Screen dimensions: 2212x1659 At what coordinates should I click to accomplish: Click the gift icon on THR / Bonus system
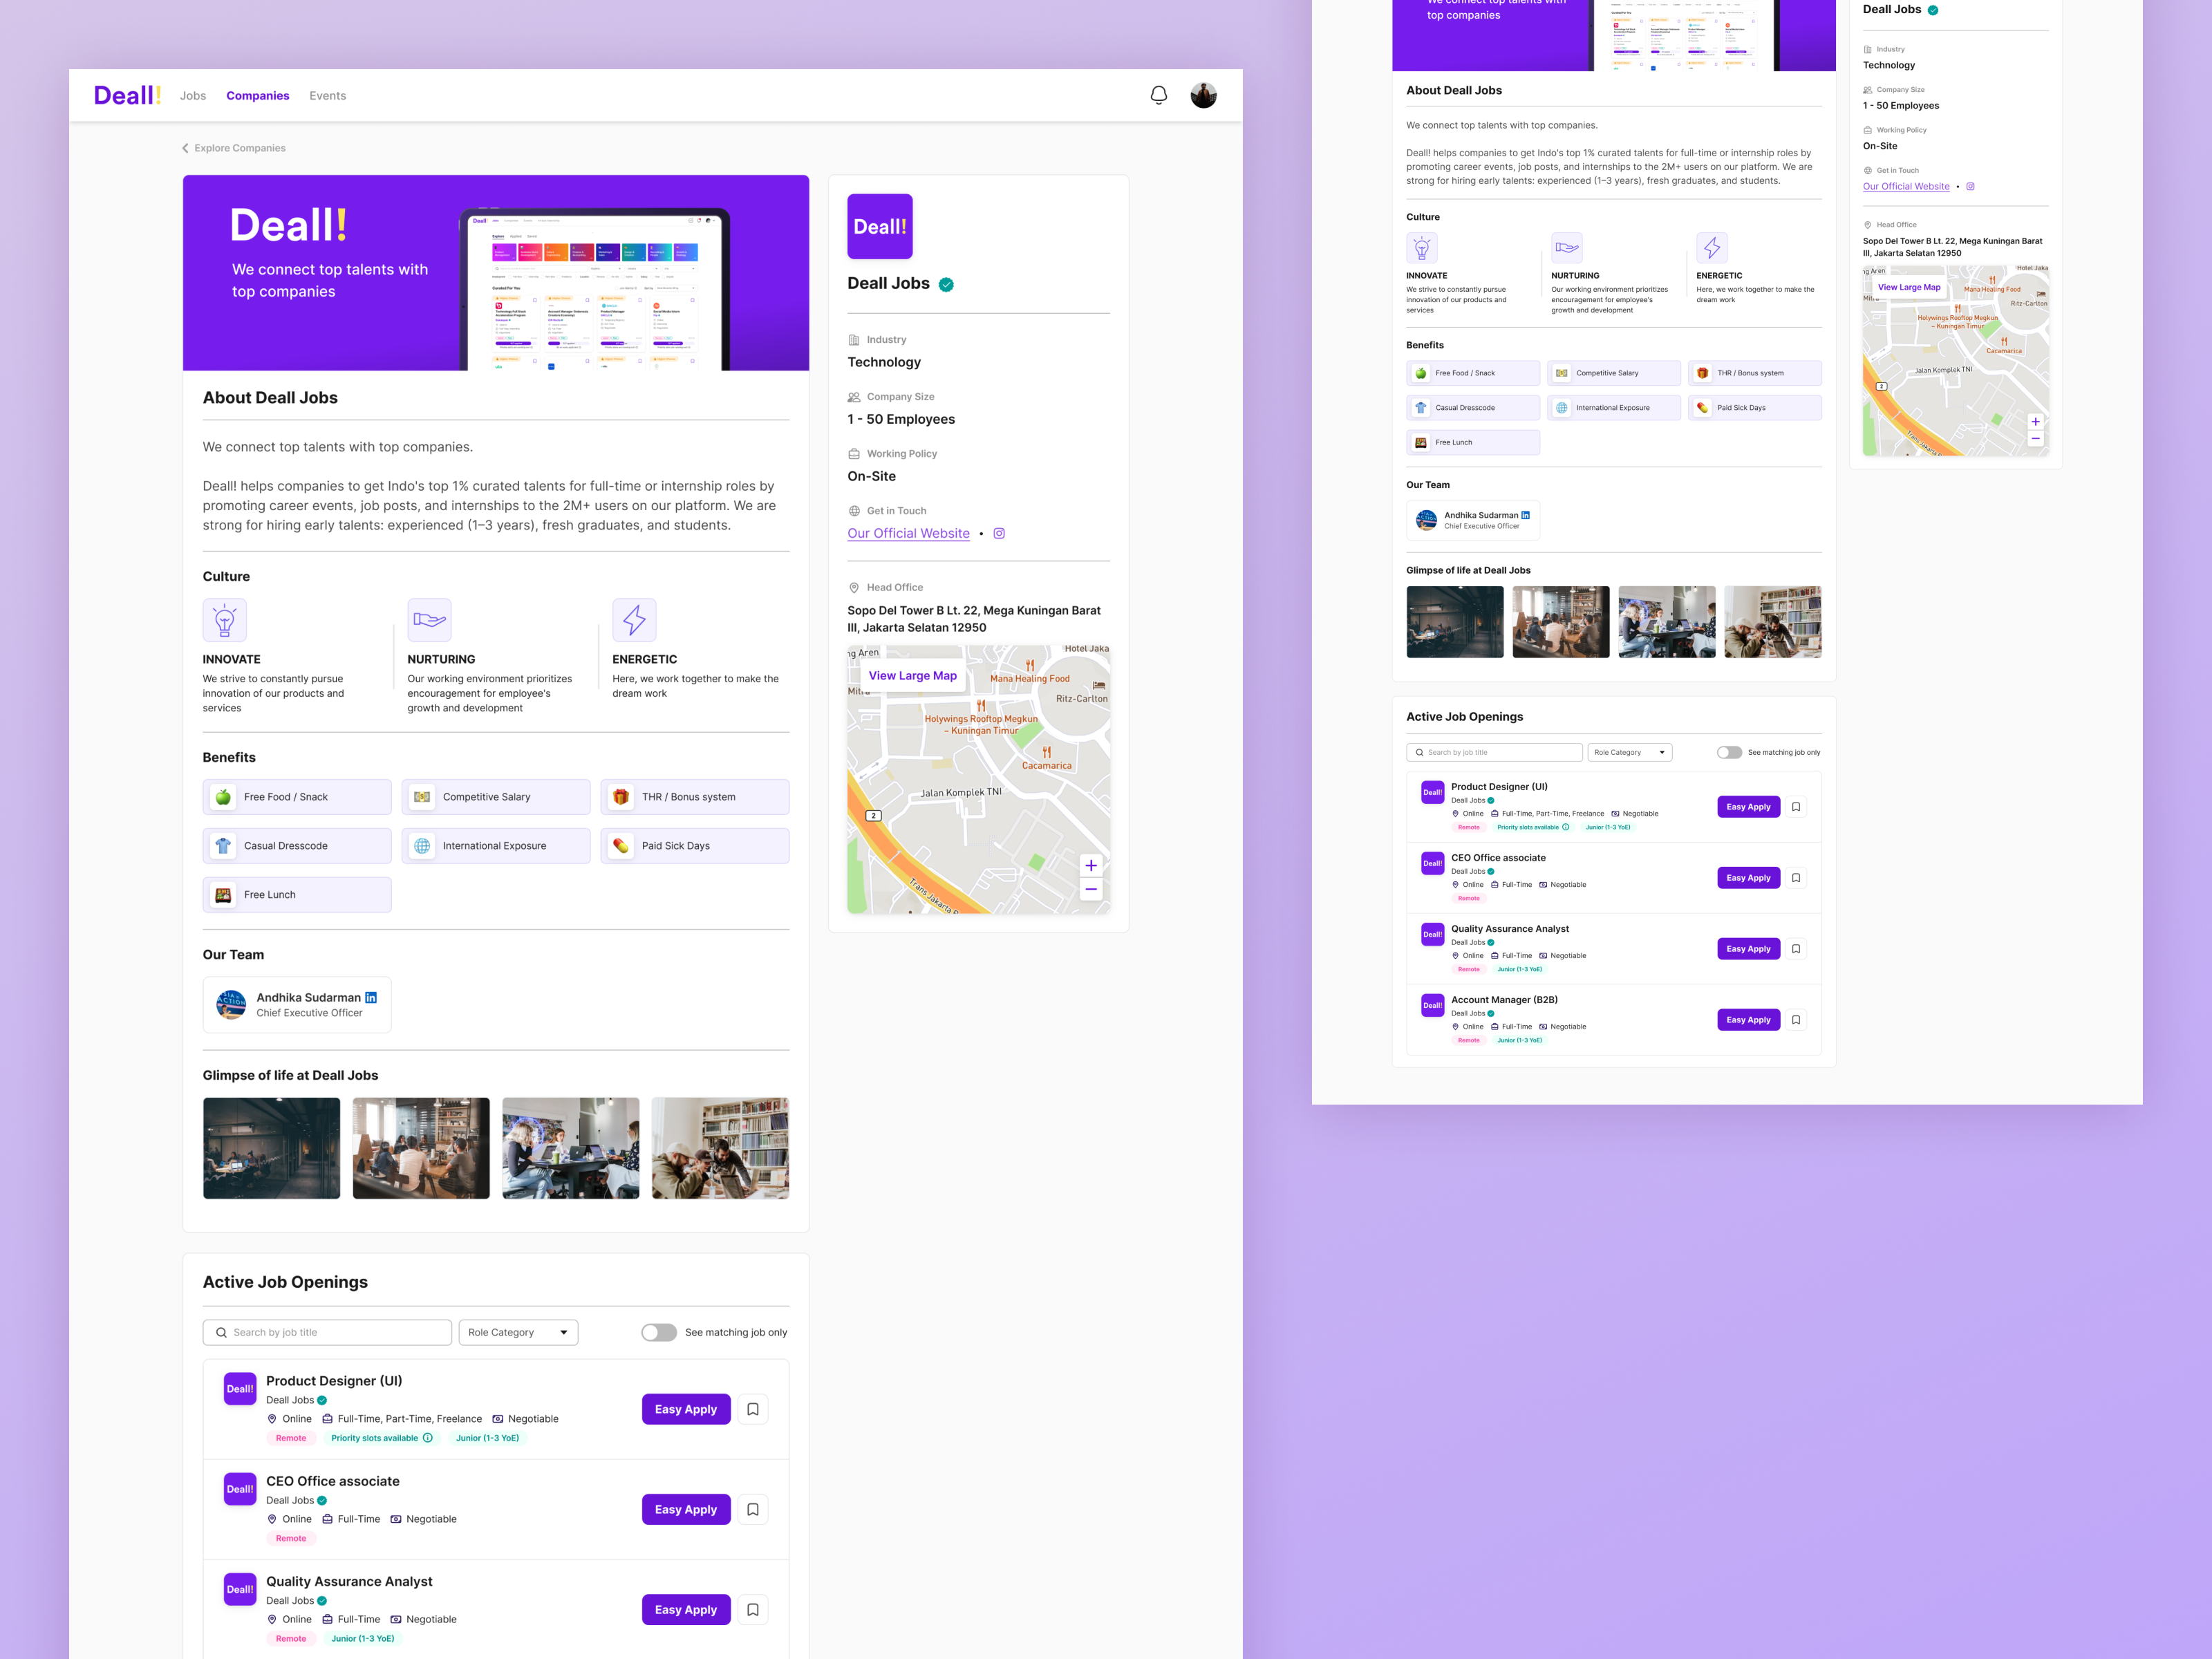[621, 797]
